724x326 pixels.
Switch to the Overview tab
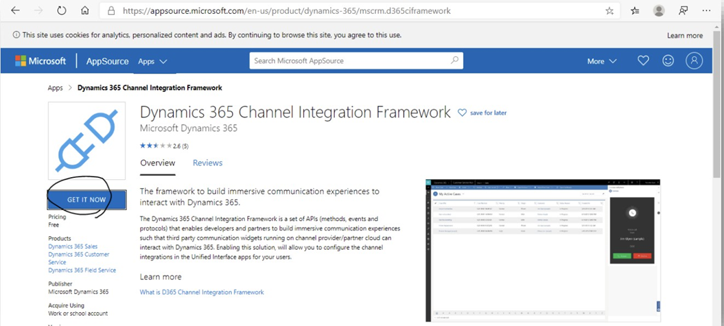click(x=157, y=163)
